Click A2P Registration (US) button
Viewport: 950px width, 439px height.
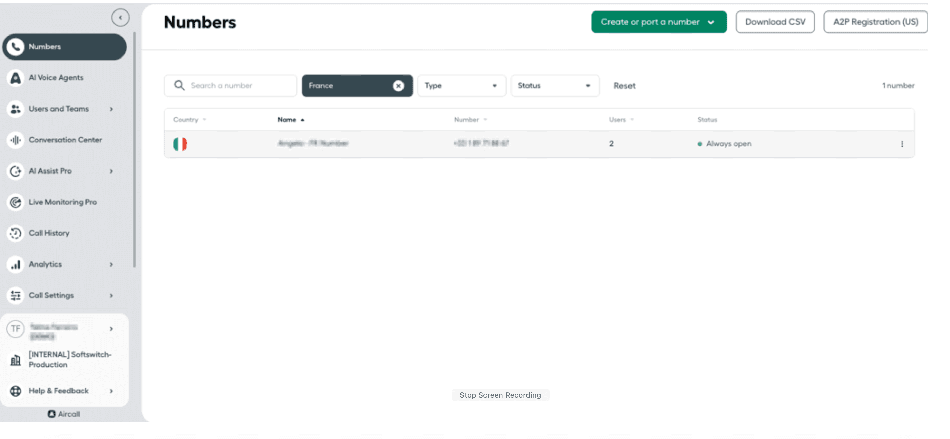coord(875,22)
